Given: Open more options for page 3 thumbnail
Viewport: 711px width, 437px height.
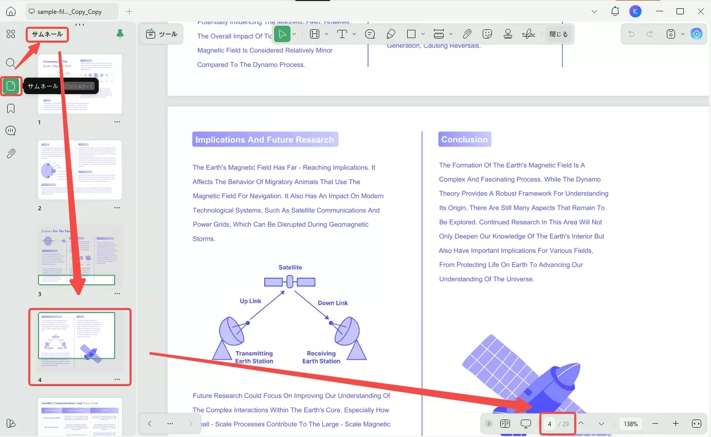Looking at the screenshot, I should [117, 294].
